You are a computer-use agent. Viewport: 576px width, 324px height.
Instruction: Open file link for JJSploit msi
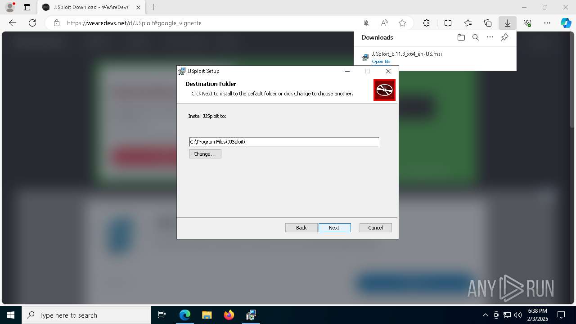point(381,62)
